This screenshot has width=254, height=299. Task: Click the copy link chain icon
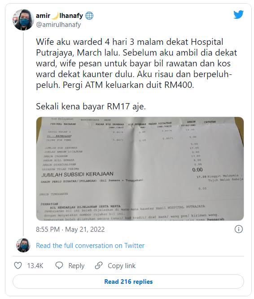(x=99, y=265)
